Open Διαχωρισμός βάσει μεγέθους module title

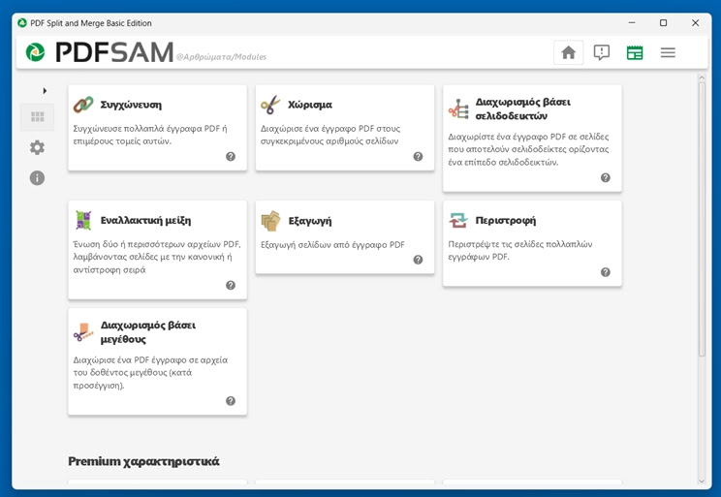(148, 332)
